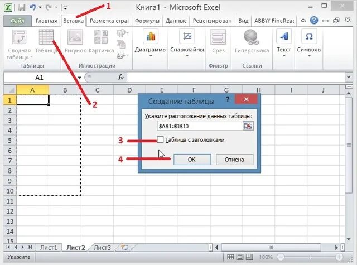Screen dimensions: 357x265
Task: Open the Вид tab
Action: click(243, 21)
